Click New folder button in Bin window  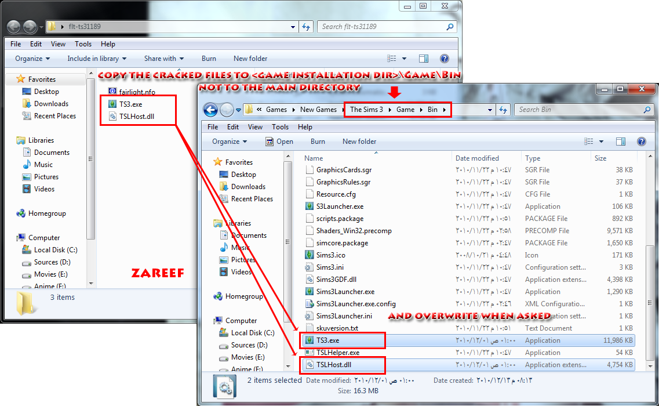(359, 142)
